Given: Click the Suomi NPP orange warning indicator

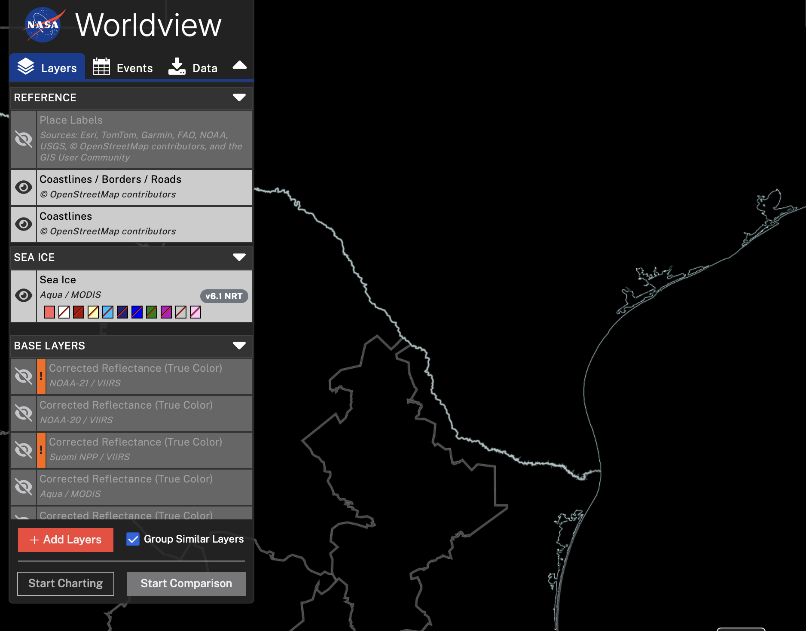Looking at the screenshot, I should click(41, 450).
